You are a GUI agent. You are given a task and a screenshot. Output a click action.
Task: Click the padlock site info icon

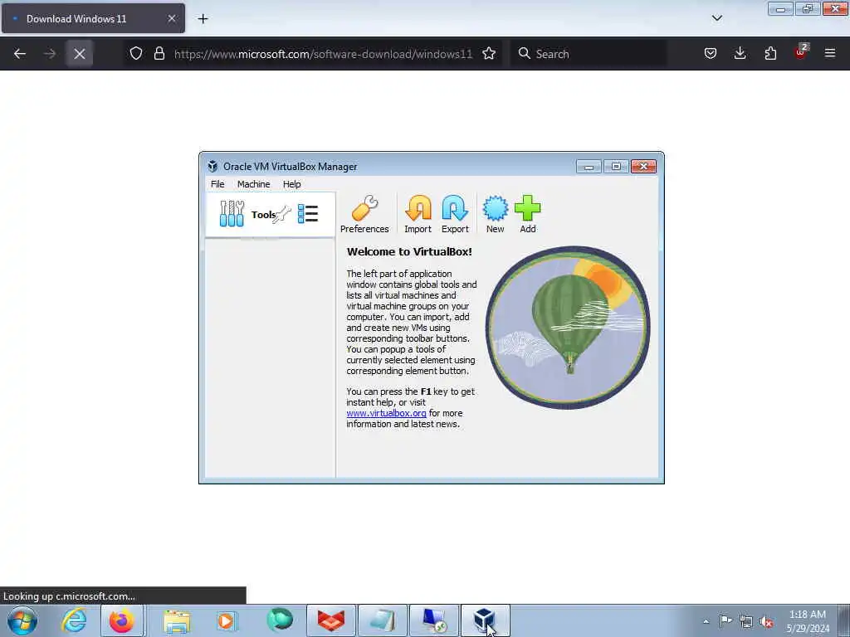(x=159, y=53)
